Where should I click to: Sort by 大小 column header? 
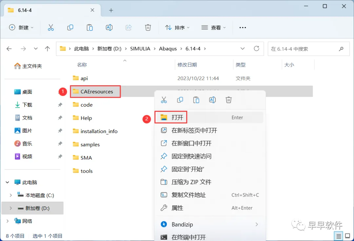(x=289, y=65)
